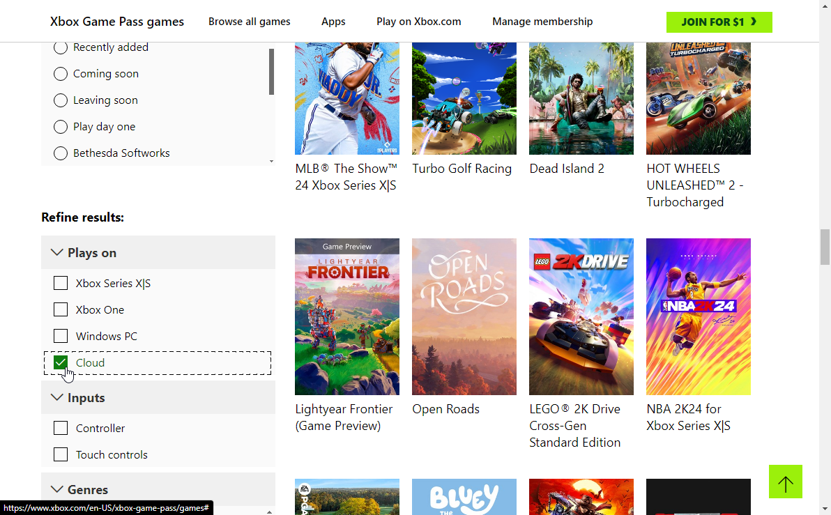Select the Bethesda Softworks radio button
The width and height of the screenshot is (831, 515).
[60, 153]
